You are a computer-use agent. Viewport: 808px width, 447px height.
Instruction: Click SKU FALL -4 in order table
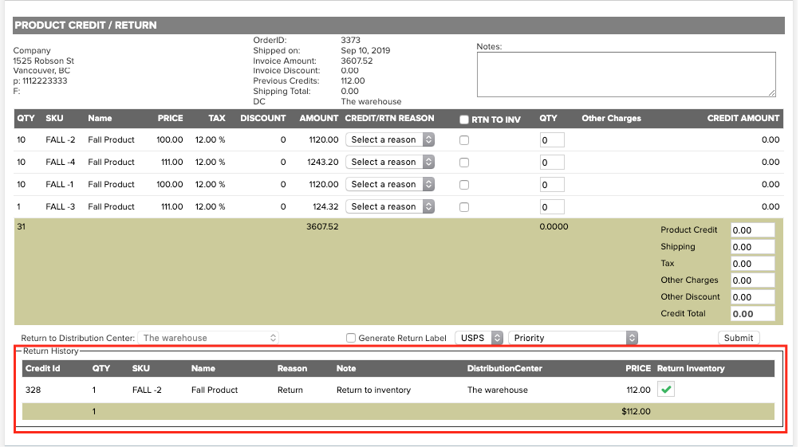(x=61, y=162)
